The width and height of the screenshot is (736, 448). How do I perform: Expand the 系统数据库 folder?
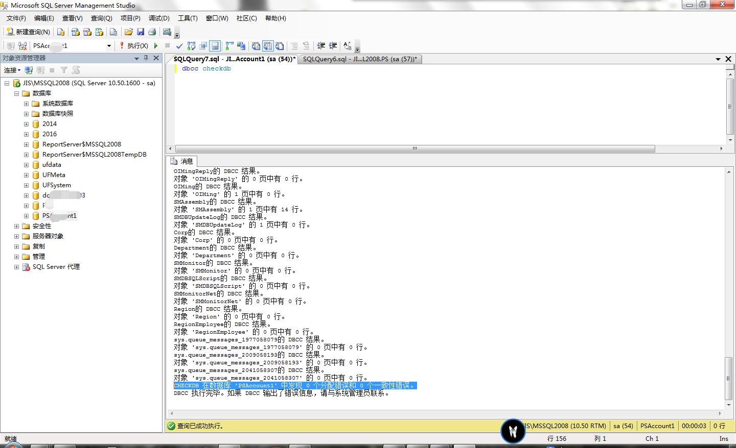tap(26, 104)
